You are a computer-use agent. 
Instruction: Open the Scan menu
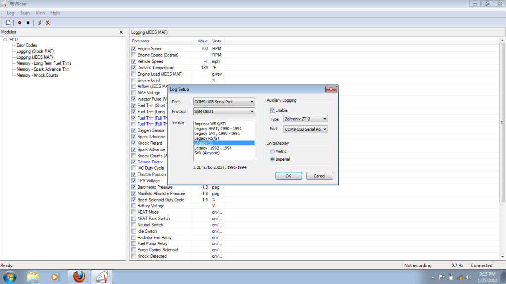[25, 13]
